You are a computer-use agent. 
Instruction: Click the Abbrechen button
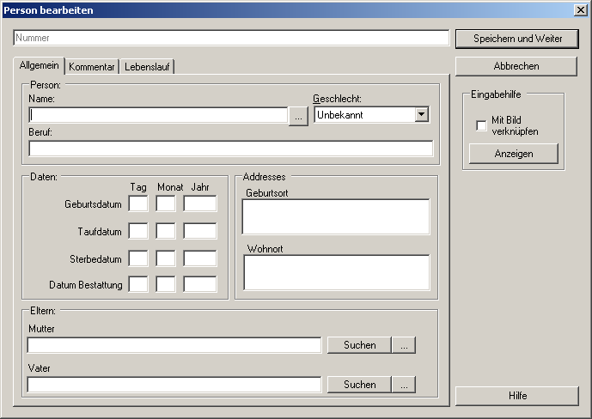pos(516,66)
